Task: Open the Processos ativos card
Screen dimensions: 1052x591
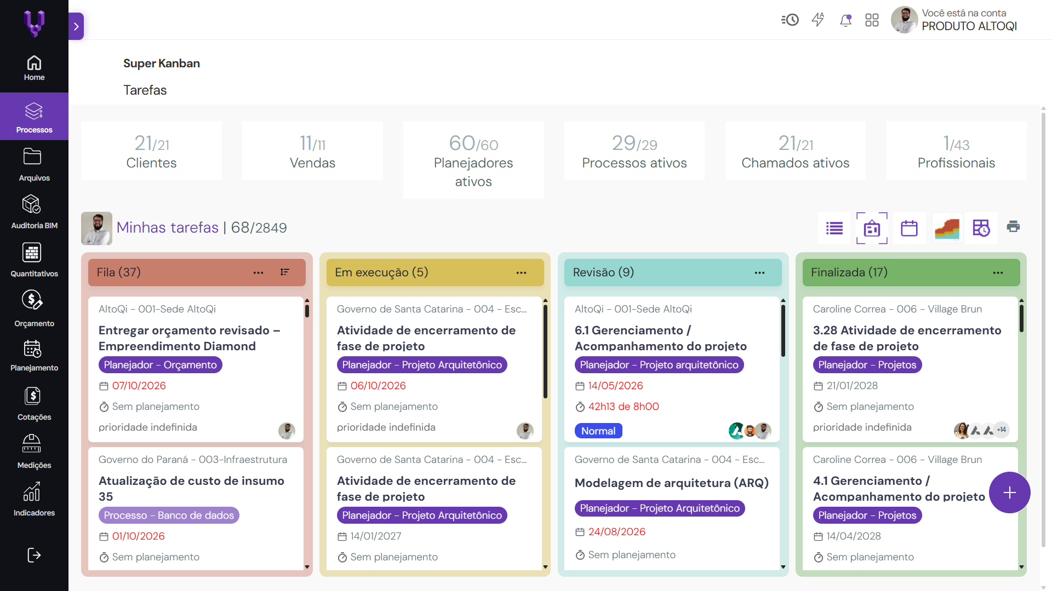Action: pyautogui.click(x=634, y=151)
